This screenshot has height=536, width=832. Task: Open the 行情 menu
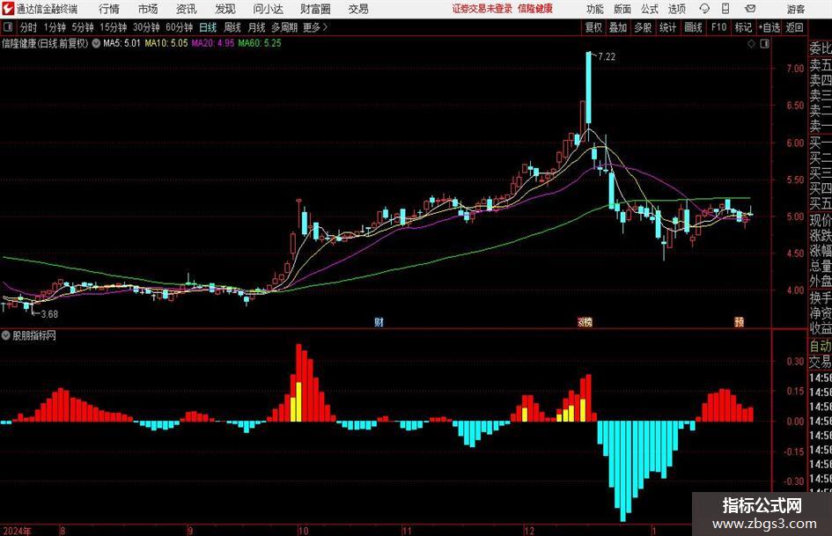coord(109,9)
